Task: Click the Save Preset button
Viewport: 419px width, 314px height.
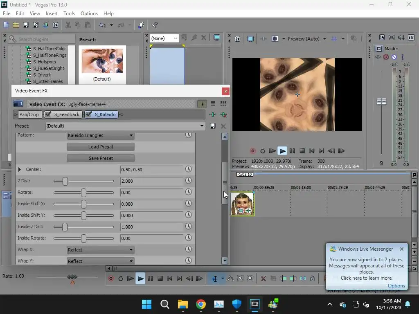Action: 101,158
